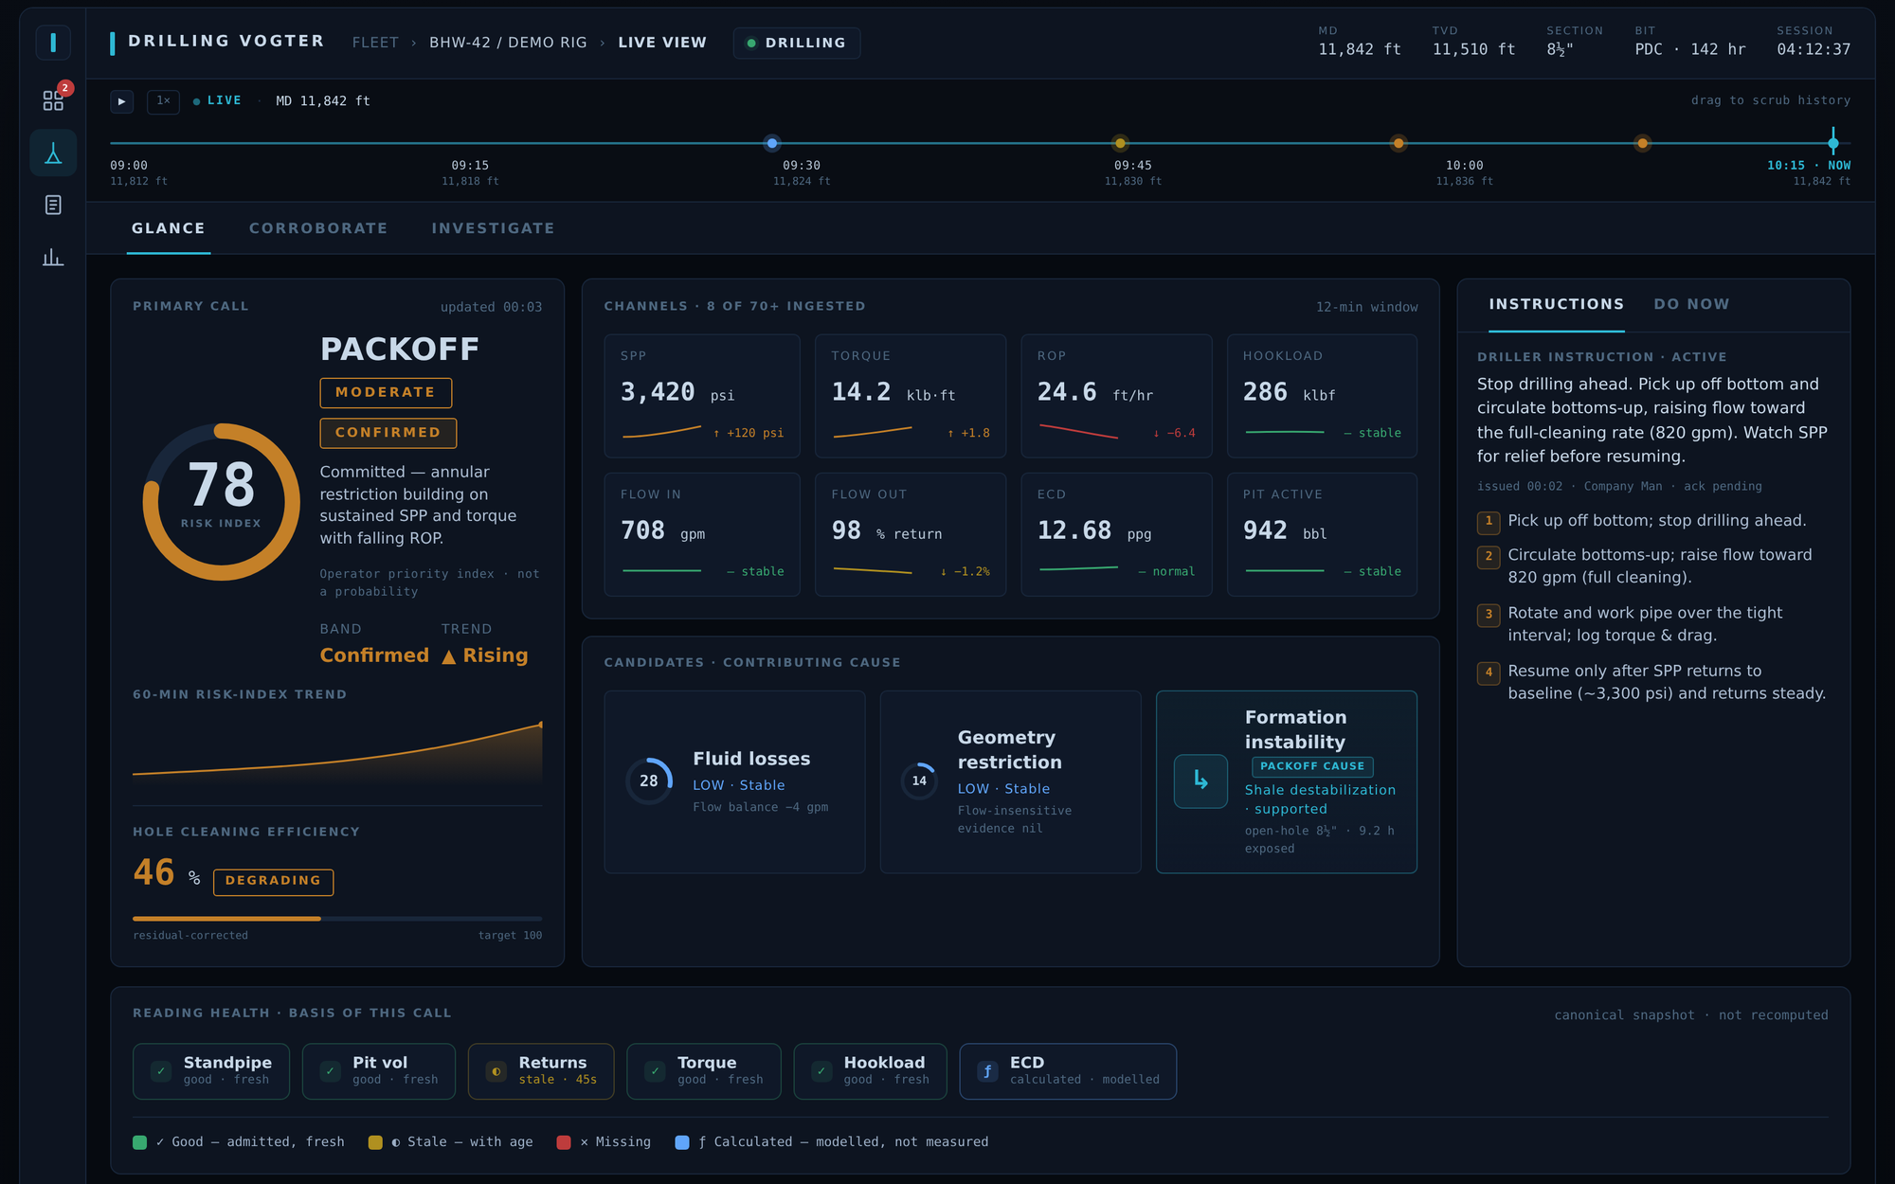The width and height of the screenshot is (1895, 1184).
Task: Click the Moderate severity badge
Action: pyautogui.click(x=386, y=392)
